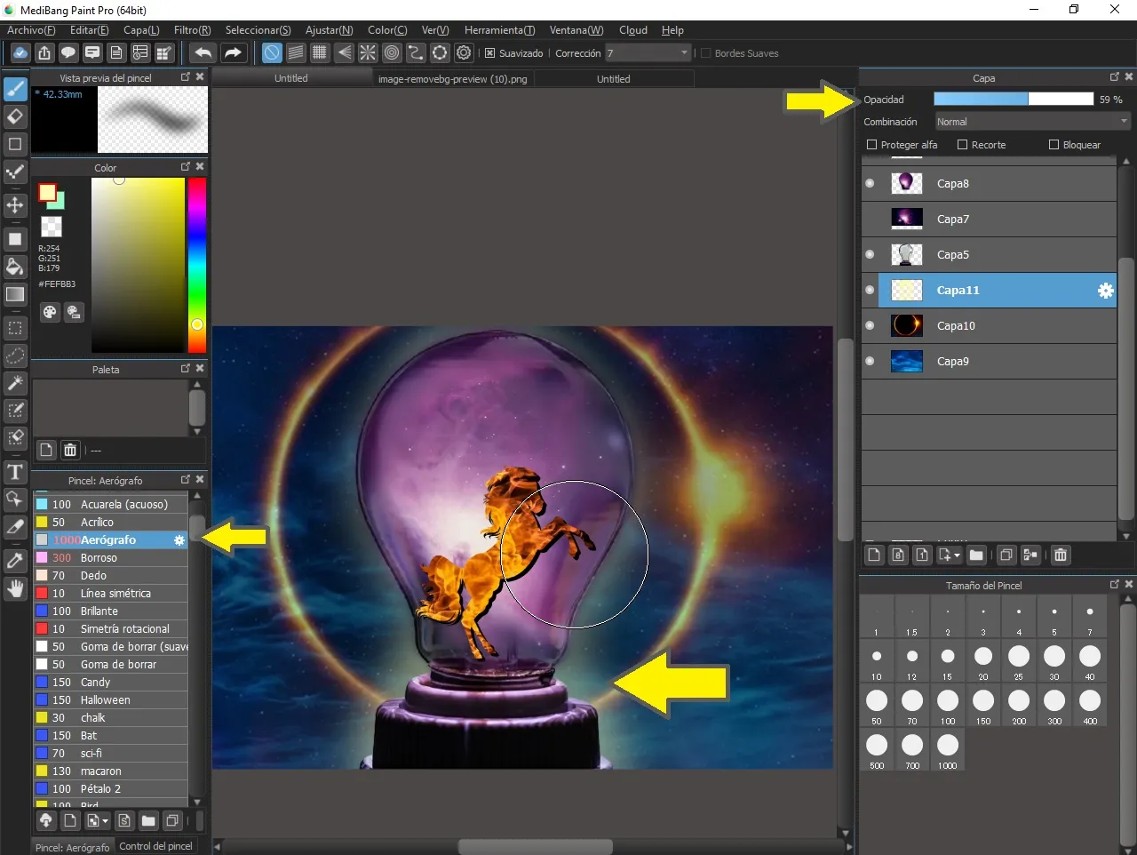Open the Capa menu in the menu bar
The image size is (1137, 855).
141,30
